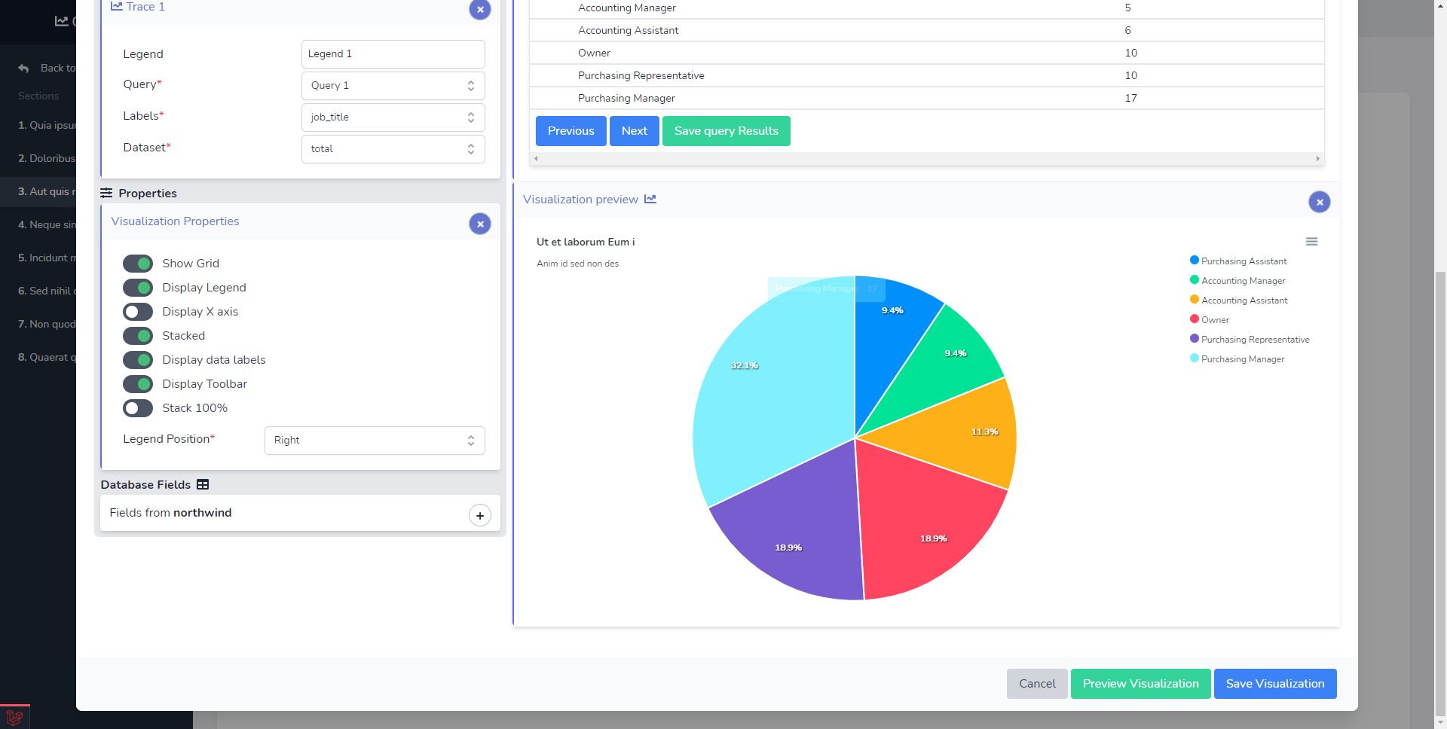Close the Trace 1 panel
Image resolution: width=1447 pixels, height=729 pixels.
[x=479, y=10]
